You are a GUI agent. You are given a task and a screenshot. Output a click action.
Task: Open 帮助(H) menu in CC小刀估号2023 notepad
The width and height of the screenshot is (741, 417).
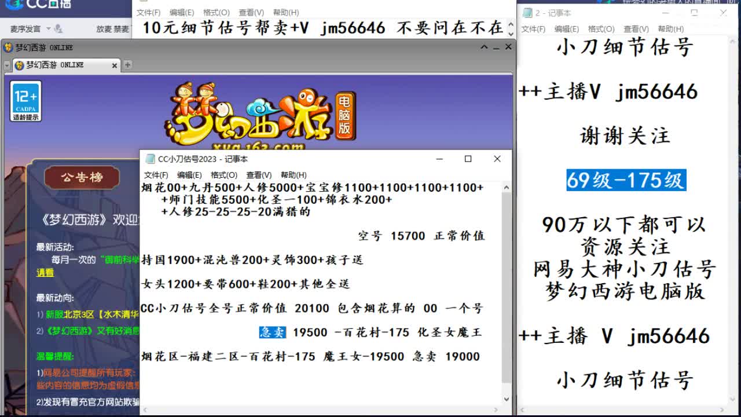pos(294,175)
